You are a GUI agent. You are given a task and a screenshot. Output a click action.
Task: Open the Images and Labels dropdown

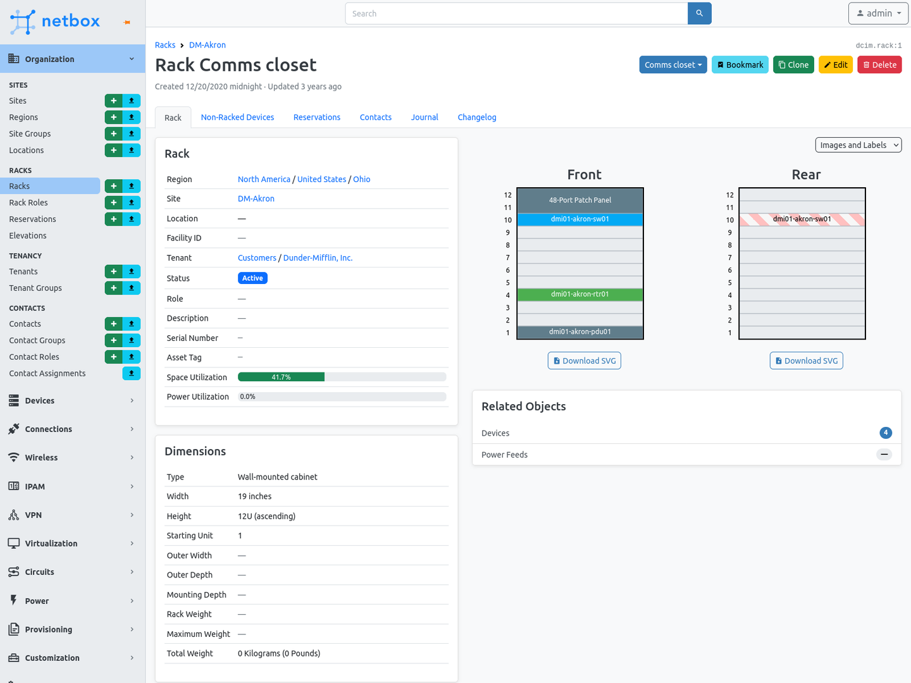coord(858,145)
